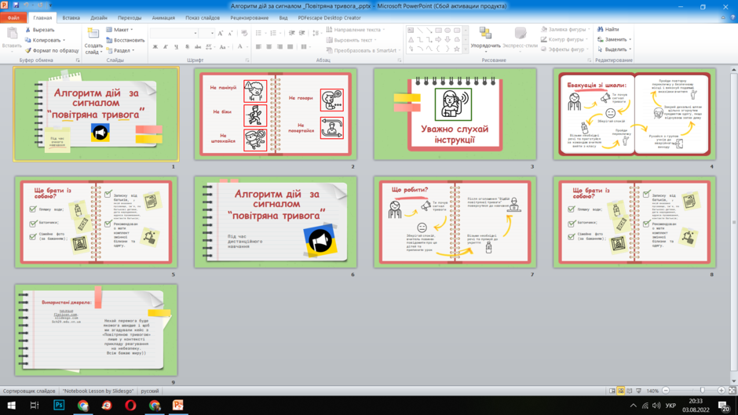
Task: Open the Find (Найти) tool
Action: click(x=608, y=29)
